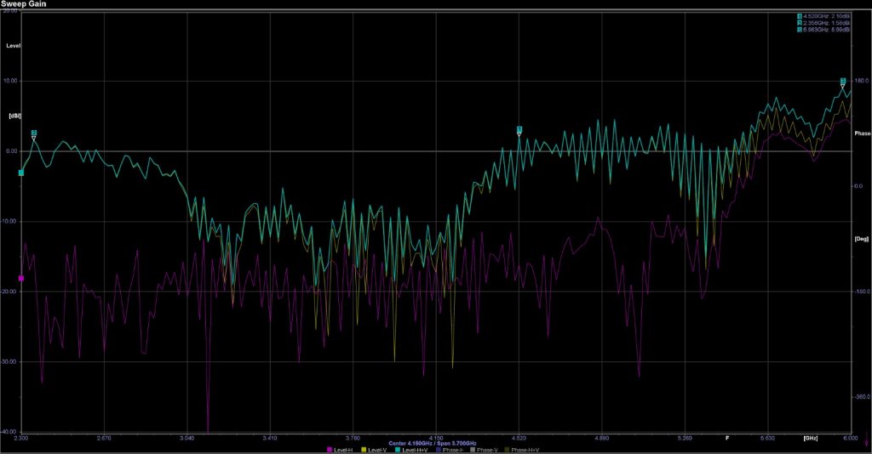
Task: Click the 3.040 frequency axis label
Action: pyautogui.click(x=186, y=438)
